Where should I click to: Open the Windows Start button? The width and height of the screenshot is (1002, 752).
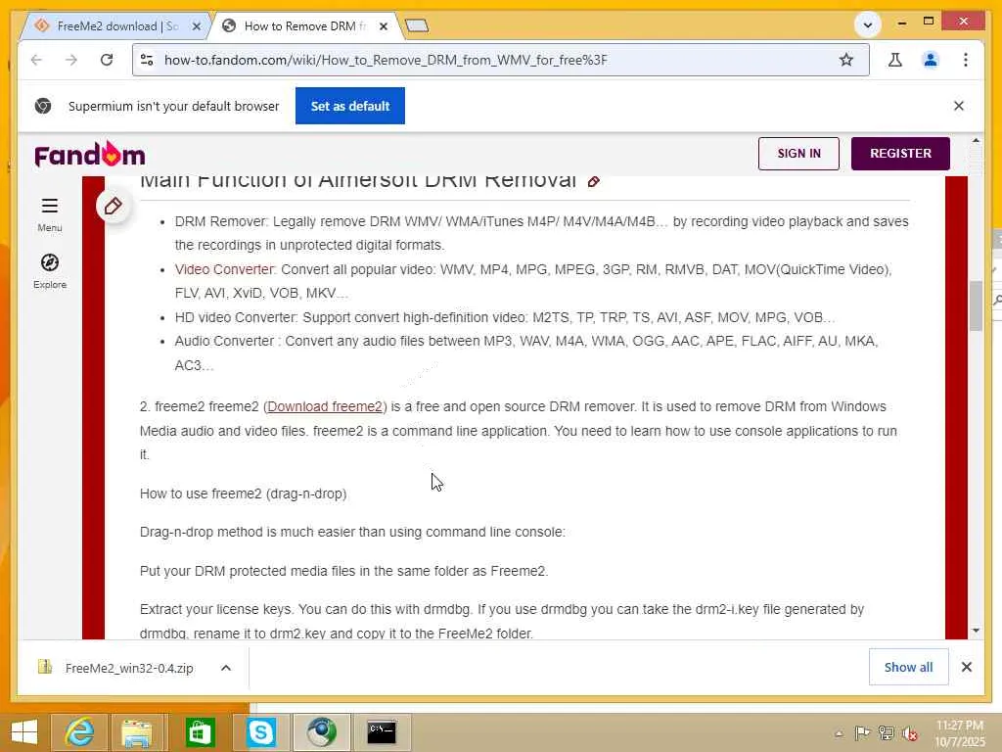coord(24,732)
